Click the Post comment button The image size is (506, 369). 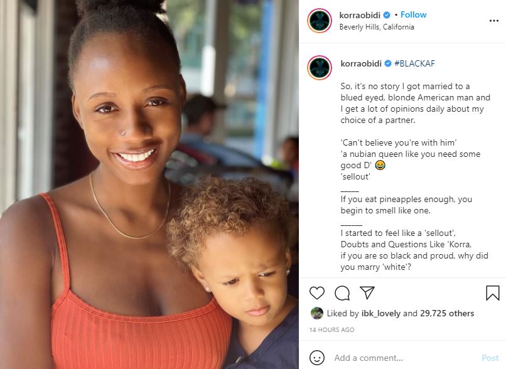[x=490, y=358]
